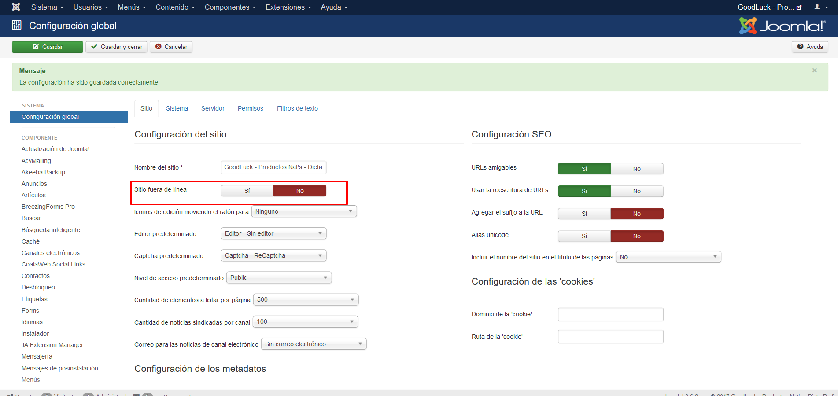Click the Joomla logo icon in top-left corner
This screenshot has width=838, height=396.
pyautogui.click(x=16, y=7)
